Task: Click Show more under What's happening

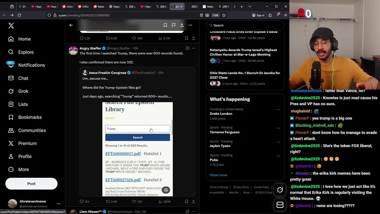Action: [x=218, y=175]
